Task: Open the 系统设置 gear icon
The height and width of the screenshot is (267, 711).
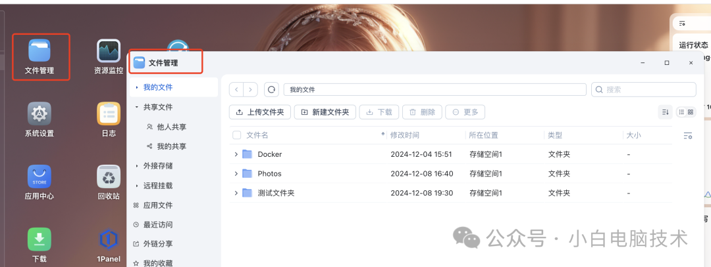Action: (39, 113)
